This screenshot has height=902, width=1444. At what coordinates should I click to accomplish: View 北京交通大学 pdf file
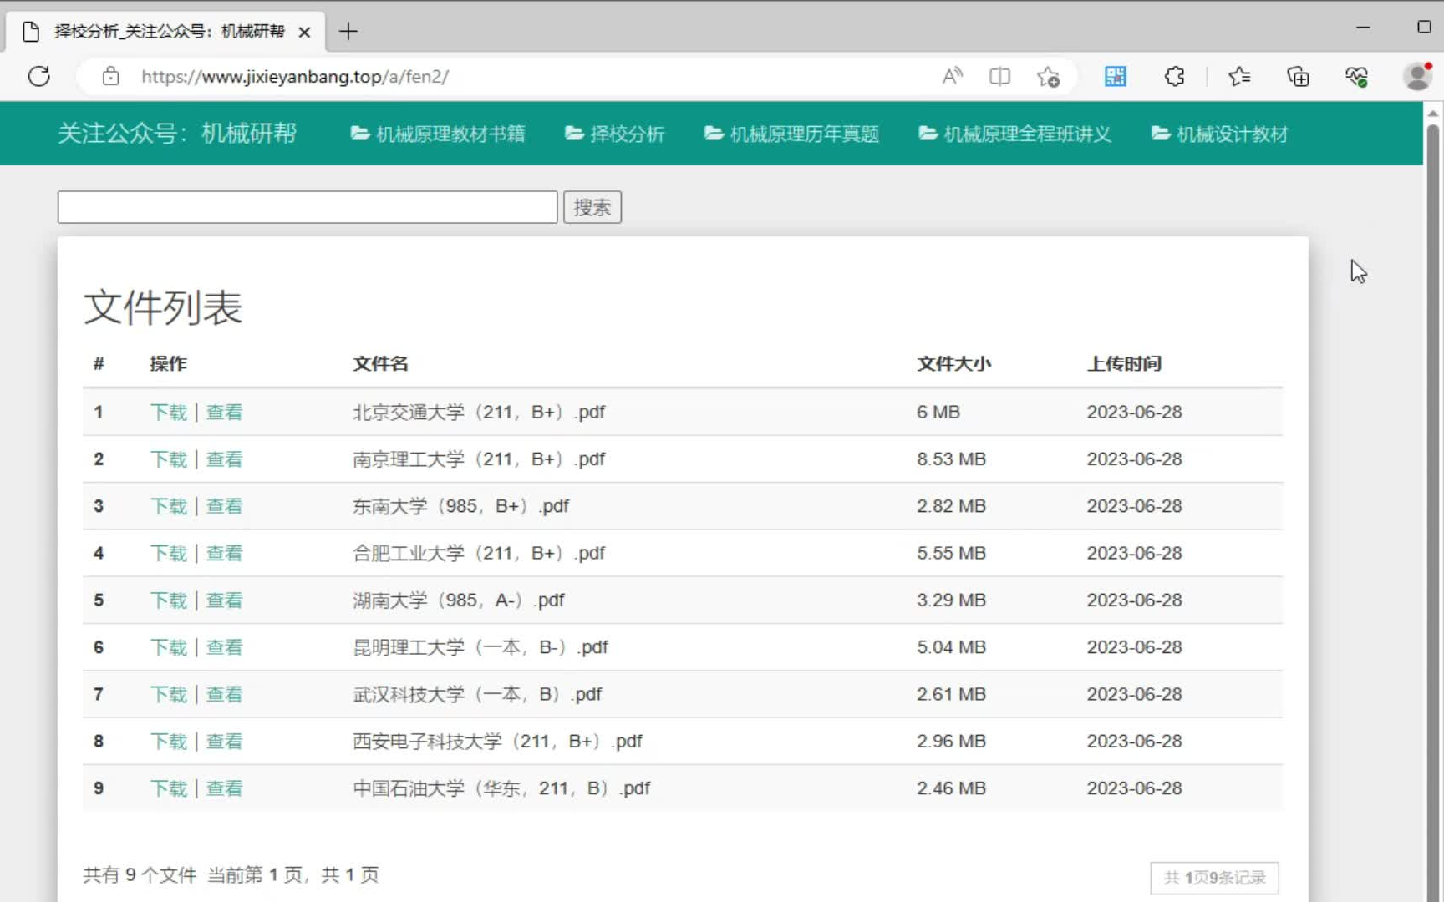click(224, 412)
